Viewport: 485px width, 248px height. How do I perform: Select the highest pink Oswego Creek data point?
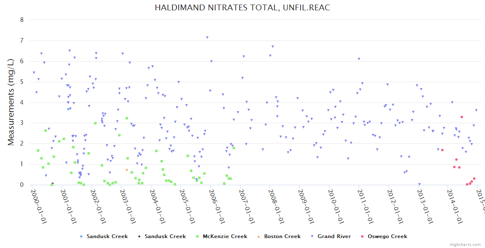click(x=462, y=117)
